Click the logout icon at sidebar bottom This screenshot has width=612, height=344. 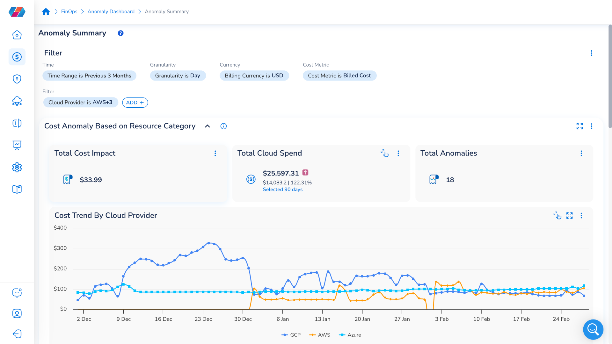click(x=17, y=334)
